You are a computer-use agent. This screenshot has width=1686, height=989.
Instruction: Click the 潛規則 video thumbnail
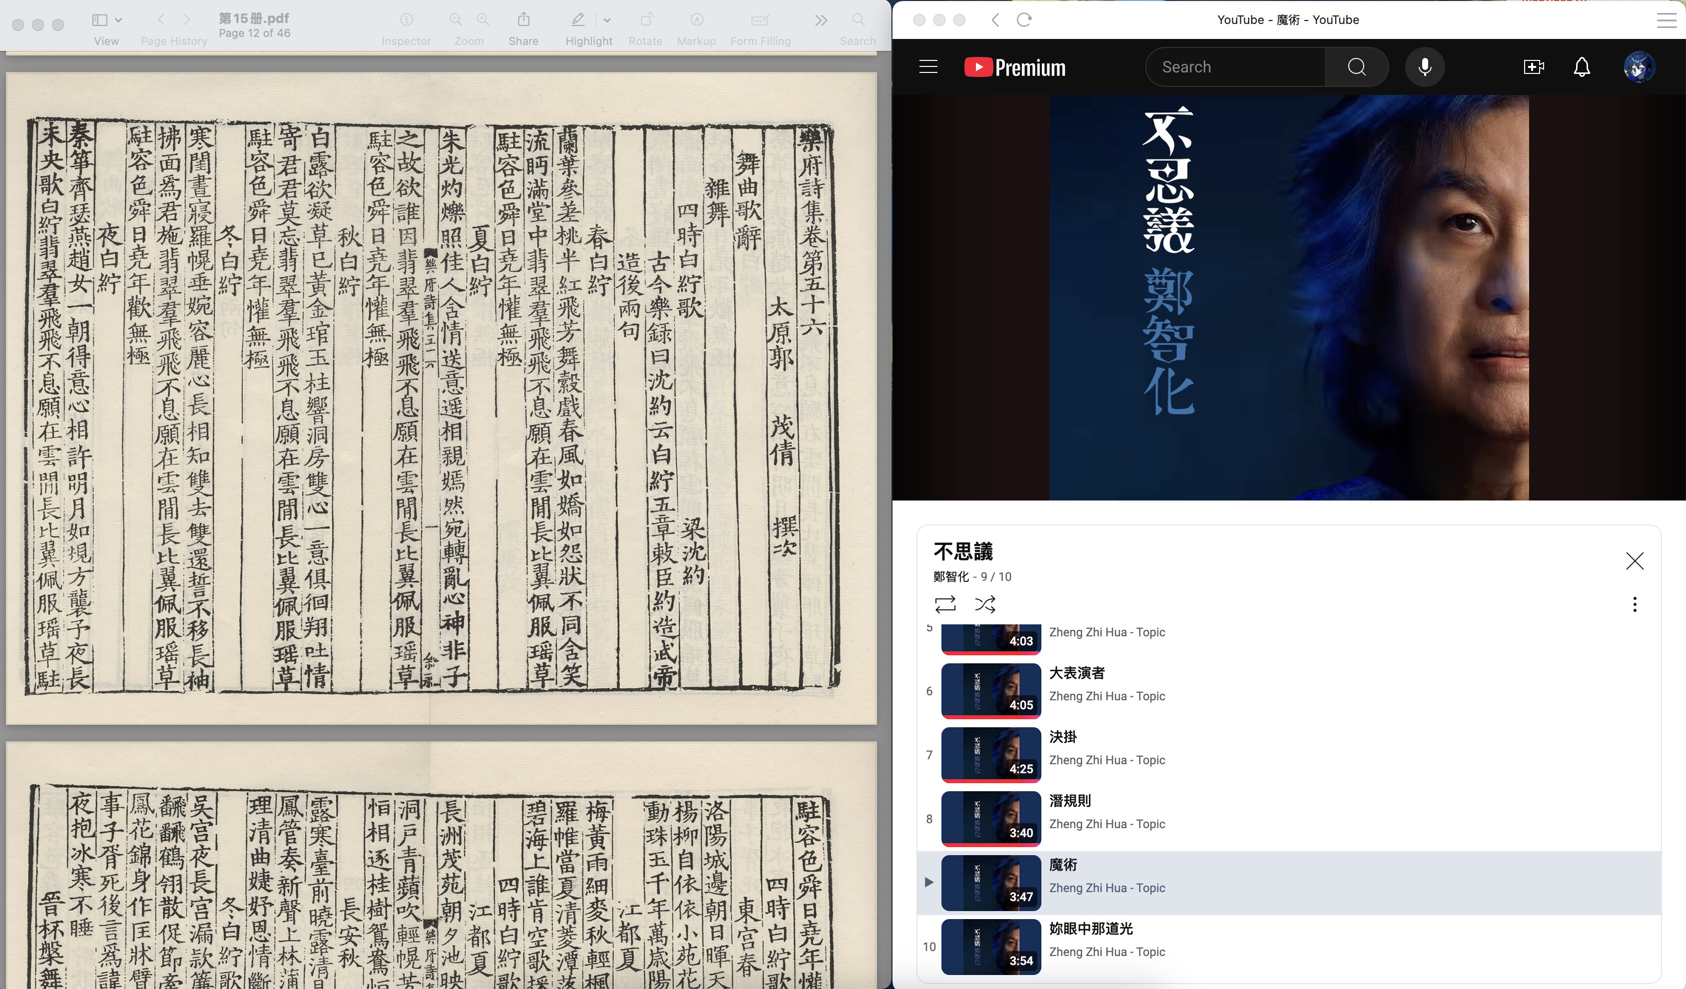pos(991,819)
